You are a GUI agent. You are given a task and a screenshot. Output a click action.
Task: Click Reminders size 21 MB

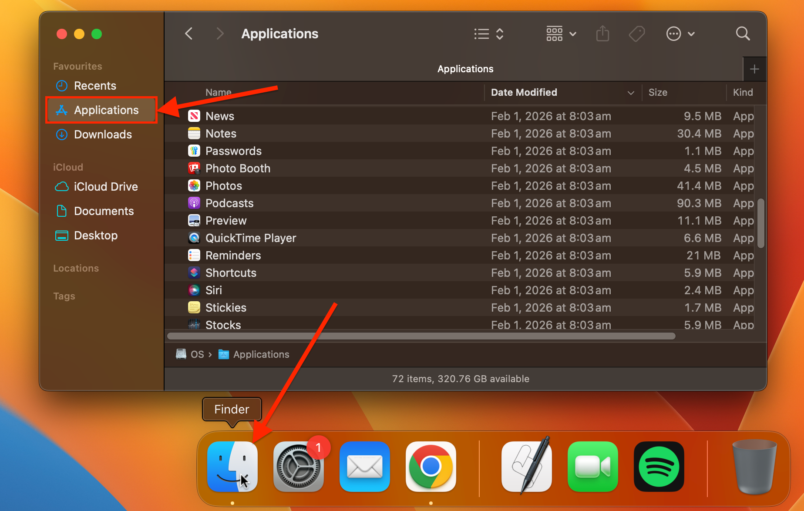(x=704, y=255)
